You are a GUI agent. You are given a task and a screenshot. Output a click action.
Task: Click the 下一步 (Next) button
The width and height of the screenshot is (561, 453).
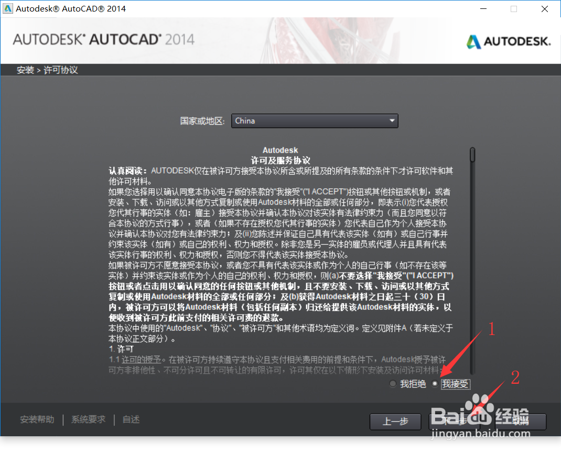click(x=455, y=422)
